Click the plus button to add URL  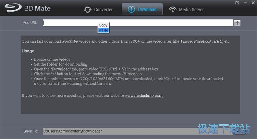click(x=237, y=23)
